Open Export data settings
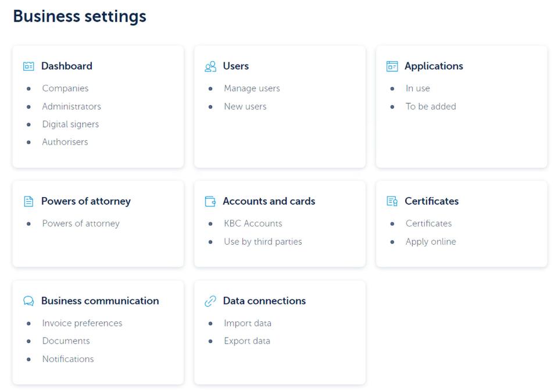 coord(248,341)
